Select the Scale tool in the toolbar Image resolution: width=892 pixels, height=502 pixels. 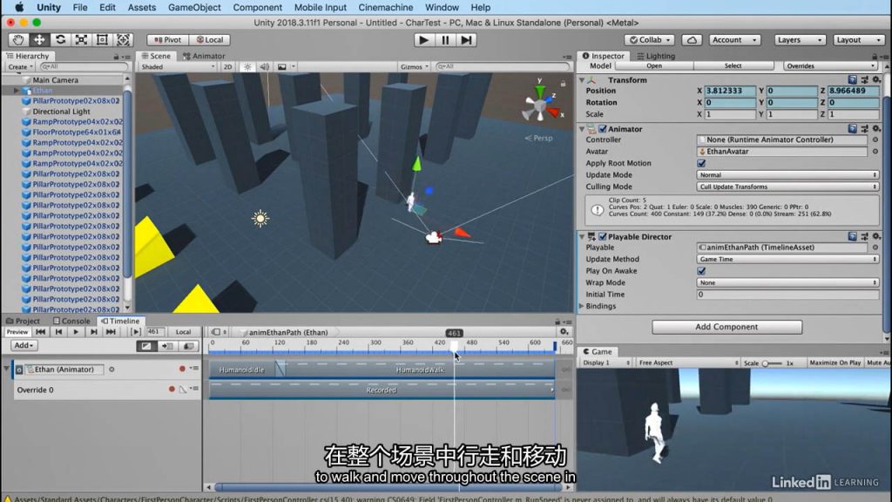(x=81, y=40)
